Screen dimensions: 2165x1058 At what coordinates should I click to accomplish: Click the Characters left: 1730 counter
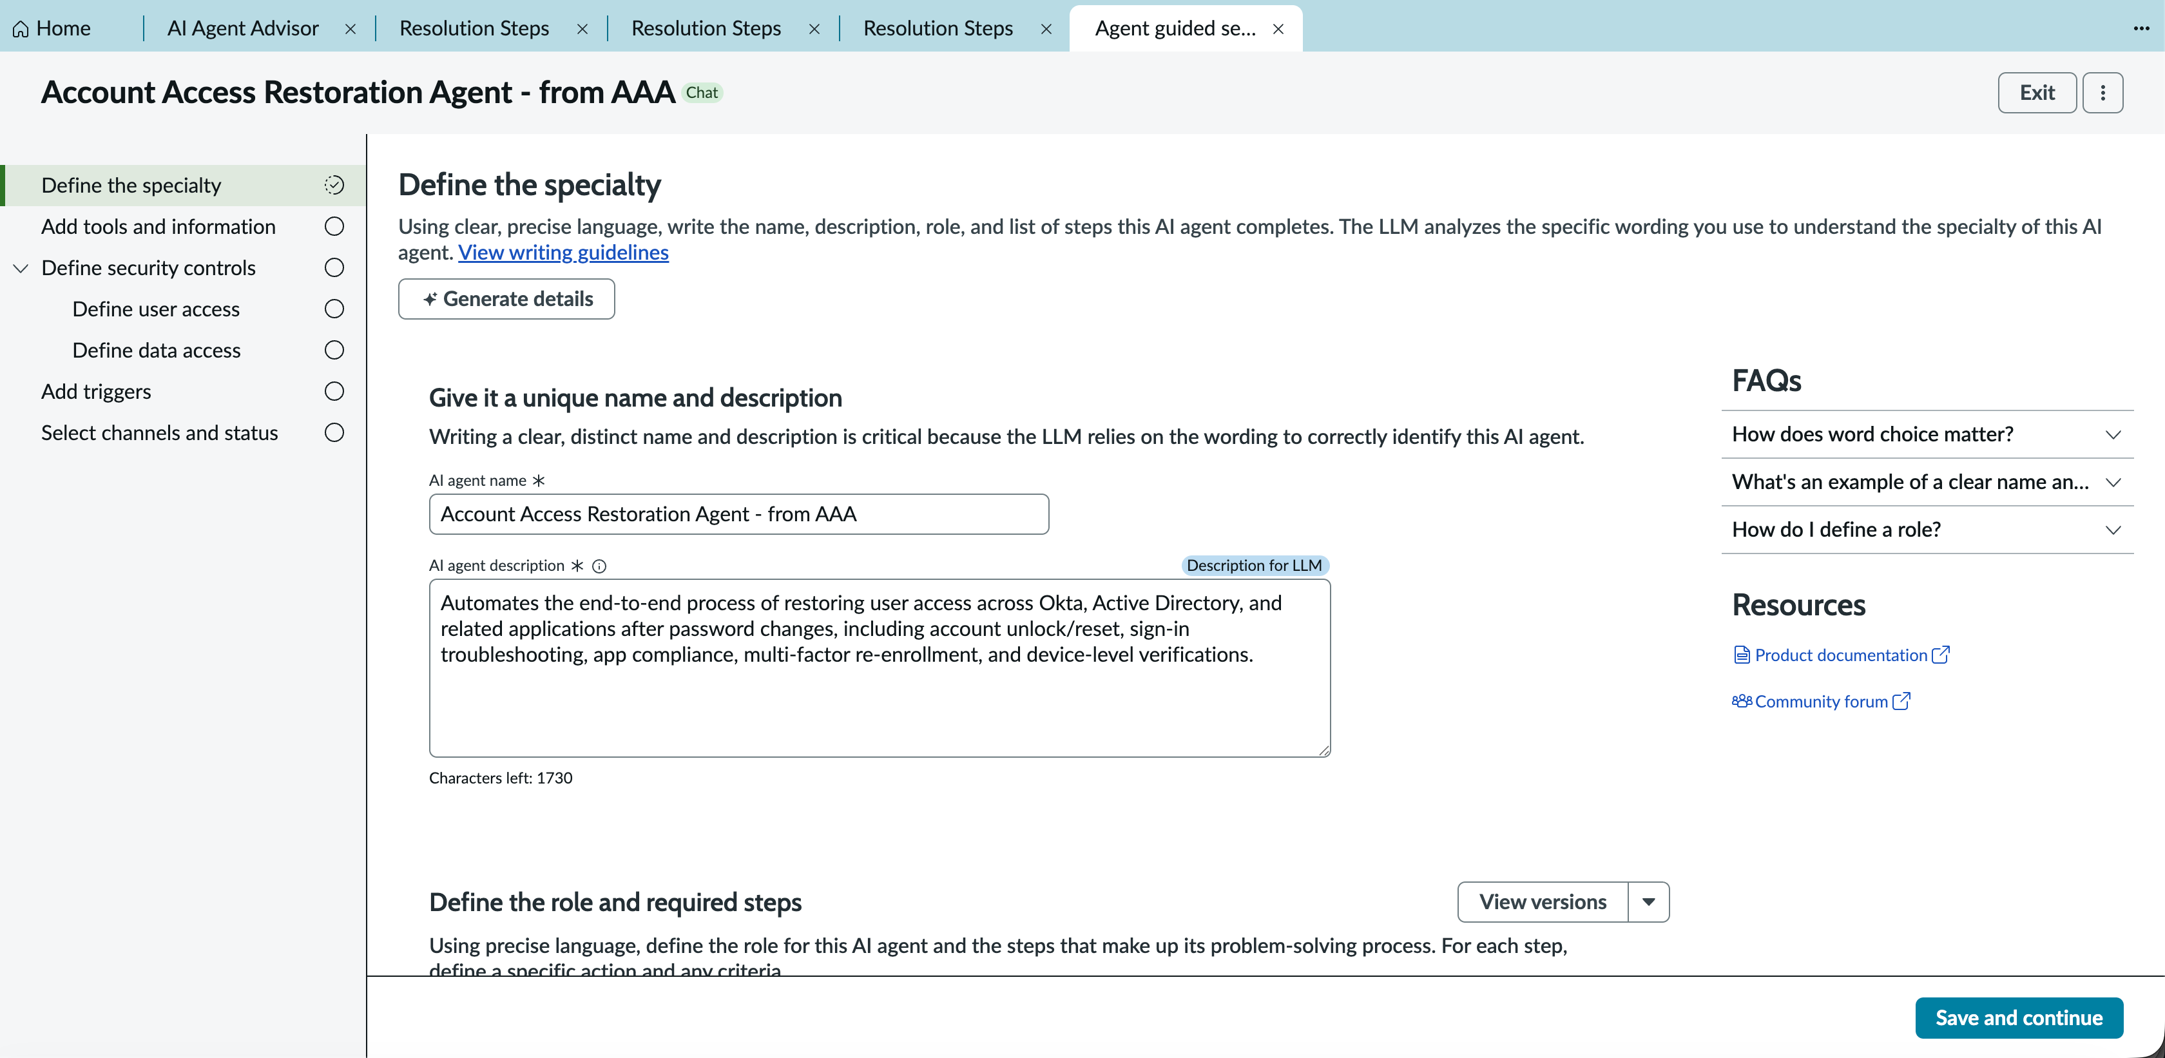501,777
